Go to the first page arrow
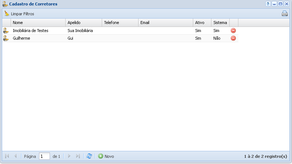Viewport: 292px width, 164px height. tap(7, 156)
